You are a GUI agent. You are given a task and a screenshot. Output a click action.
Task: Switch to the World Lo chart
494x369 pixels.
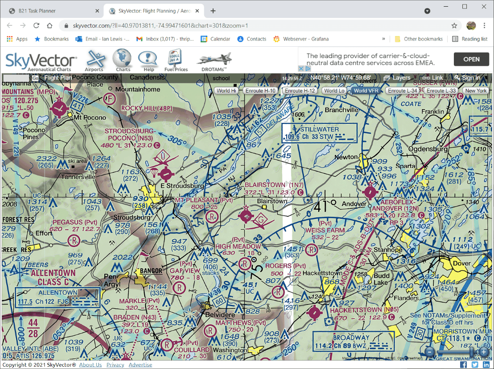[334, 91]
